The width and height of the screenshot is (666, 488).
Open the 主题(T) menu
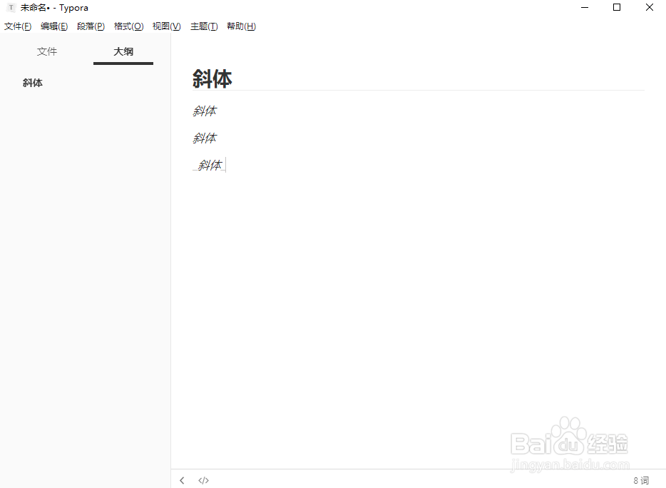(x=204, y=26)
